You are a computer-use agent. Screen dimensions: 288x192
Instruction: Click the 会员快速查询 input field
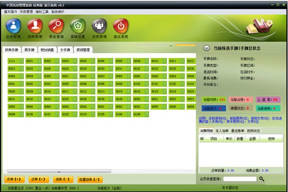240,179
